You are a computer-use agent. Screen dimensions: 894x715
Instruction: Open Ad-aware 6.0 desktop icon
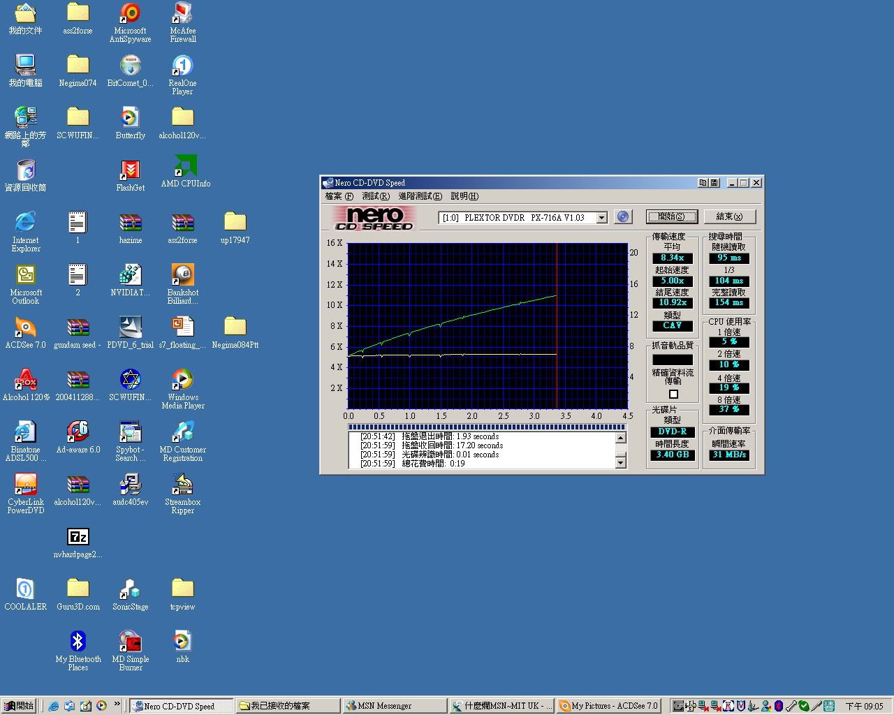(78, 437)
